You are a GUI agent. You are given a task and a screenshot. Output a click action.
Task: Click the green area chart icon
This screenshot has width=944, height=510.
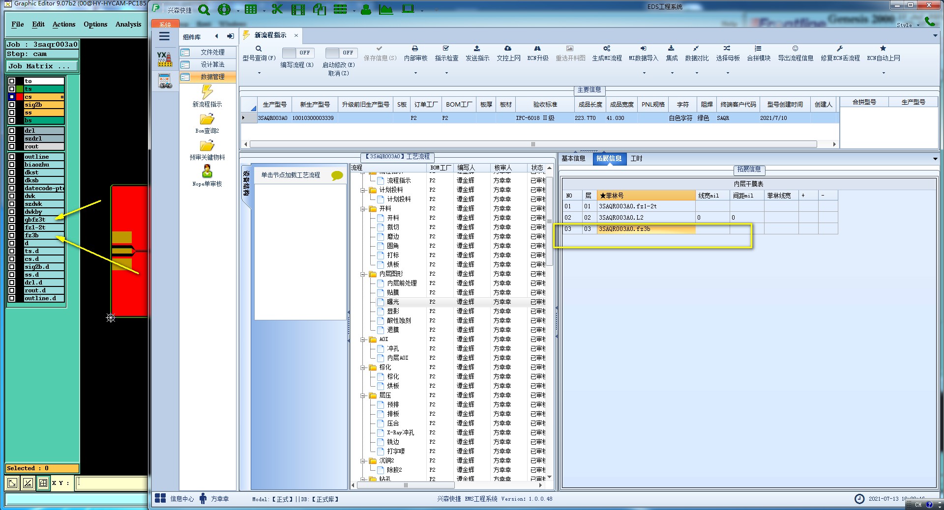[x=386, y=9]
